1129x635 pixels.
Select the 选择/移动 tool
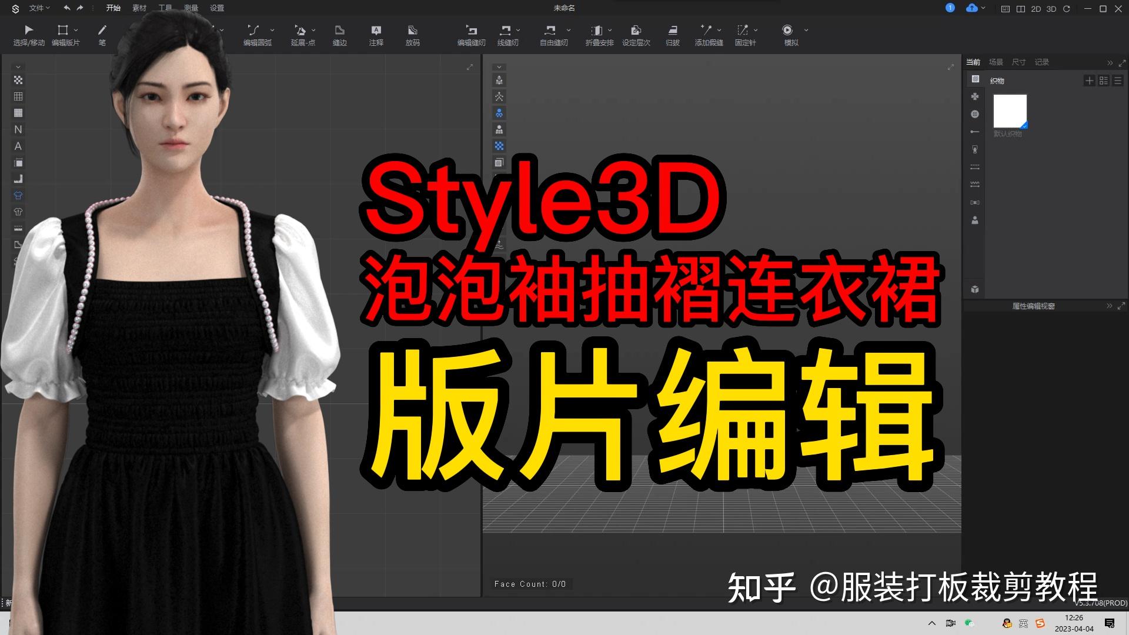tap(28, 35)
